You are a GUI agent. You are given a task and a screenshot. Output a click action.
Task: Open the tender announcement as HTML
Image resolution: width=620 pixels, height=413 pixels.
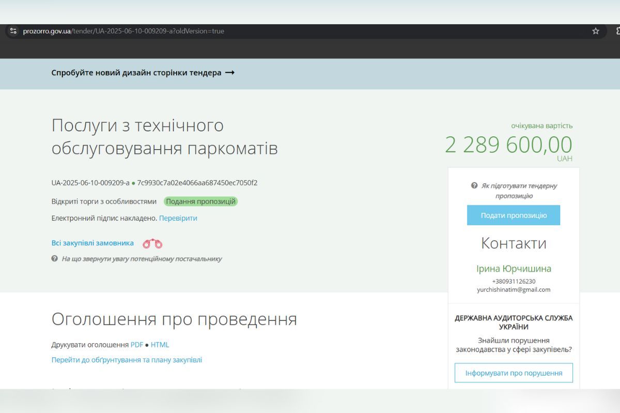160,344
